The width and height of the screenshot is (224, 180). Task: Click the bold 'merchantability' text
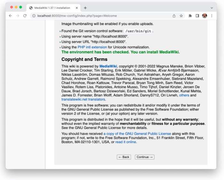pos(133,124)
